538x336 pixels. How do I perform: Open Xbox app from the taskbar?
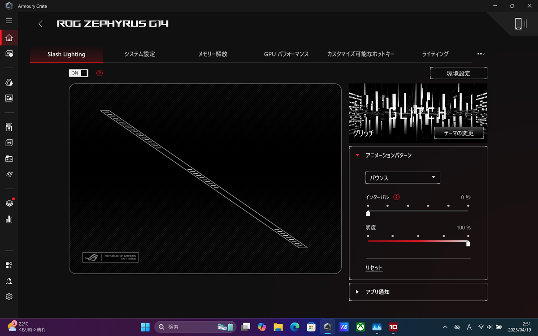tap(360, 327)
